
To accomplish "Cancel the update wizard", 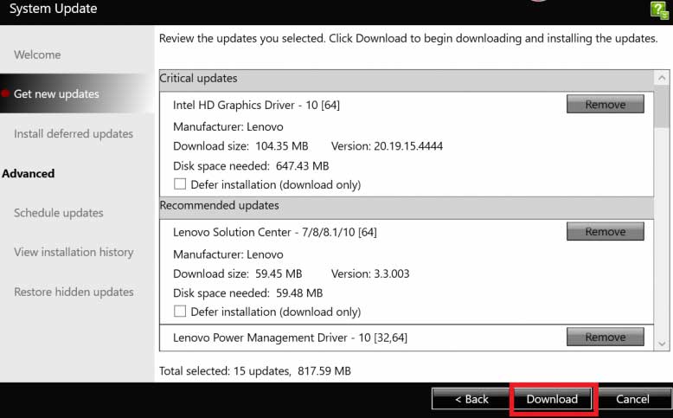I will [x=632, y=399].
